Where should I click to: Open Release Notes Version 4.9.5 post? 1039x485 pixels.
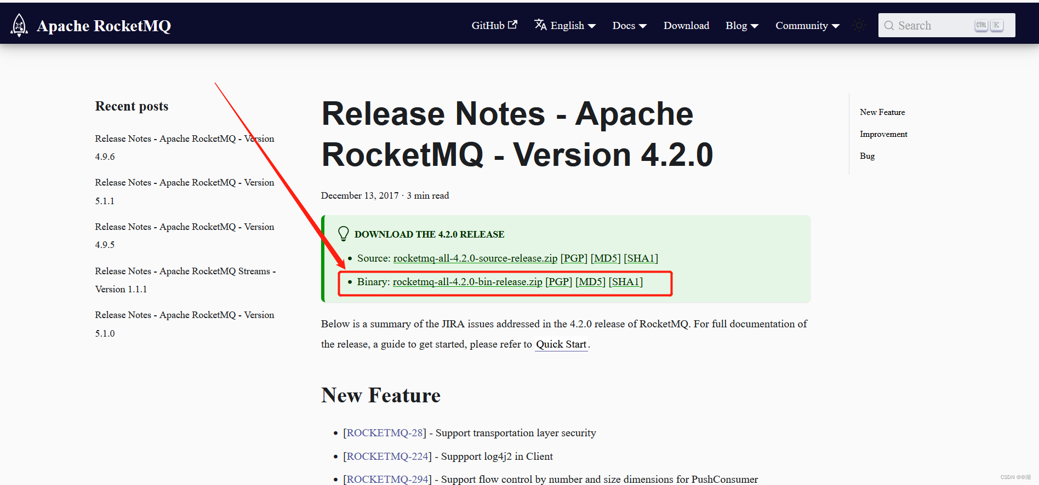pos(185,235)
